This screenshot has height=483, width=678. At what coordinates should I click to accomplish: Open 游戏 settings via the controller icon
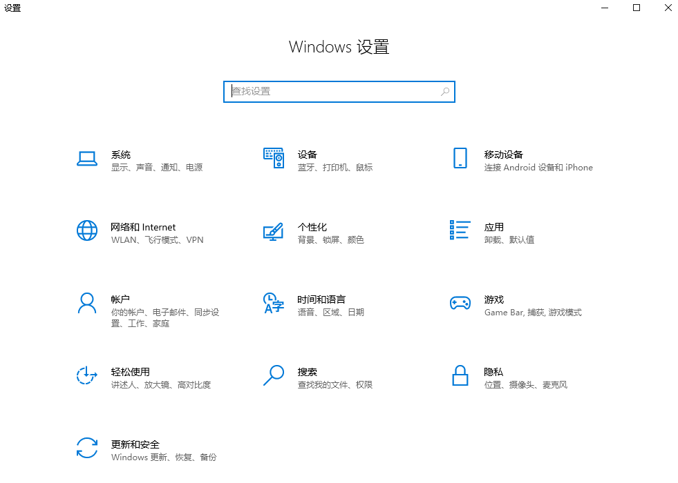point(460,302)
